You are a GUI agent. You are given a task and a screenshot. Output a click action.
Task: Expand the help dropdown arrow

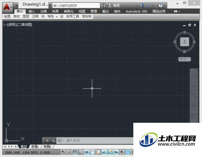point(165,6)
